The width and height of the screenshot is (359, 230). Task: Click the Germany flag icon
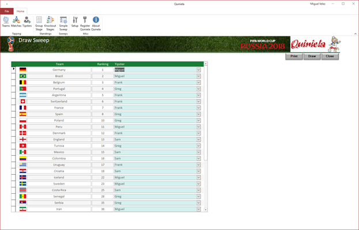coord(22,70)
